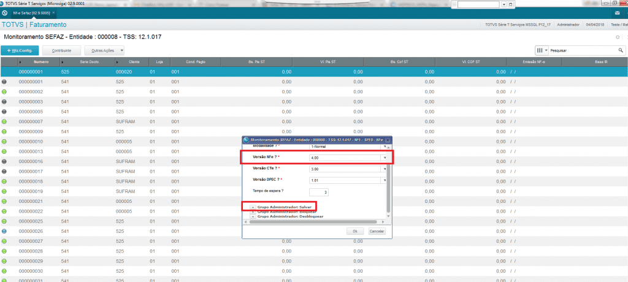Click the TOTVS home logo icon

pyautogui.click(x=6, y=12)
